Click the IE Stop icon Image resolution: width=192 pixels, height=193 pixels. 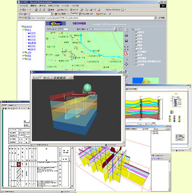36,10
